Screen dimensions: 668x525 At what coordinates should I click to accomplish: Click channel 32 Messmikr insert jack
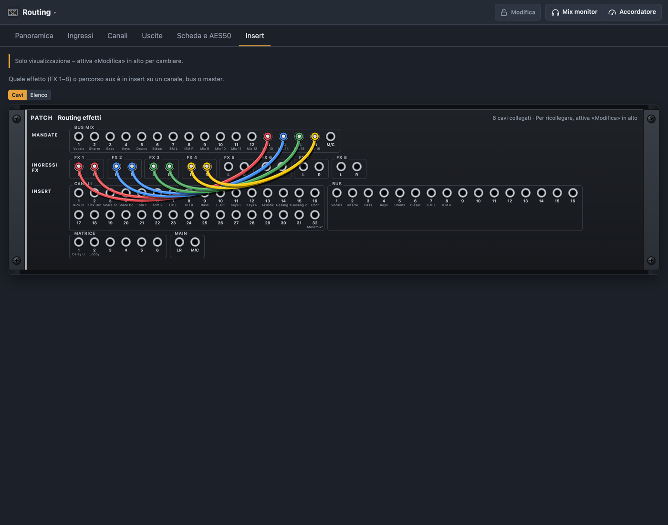(315, 215)
